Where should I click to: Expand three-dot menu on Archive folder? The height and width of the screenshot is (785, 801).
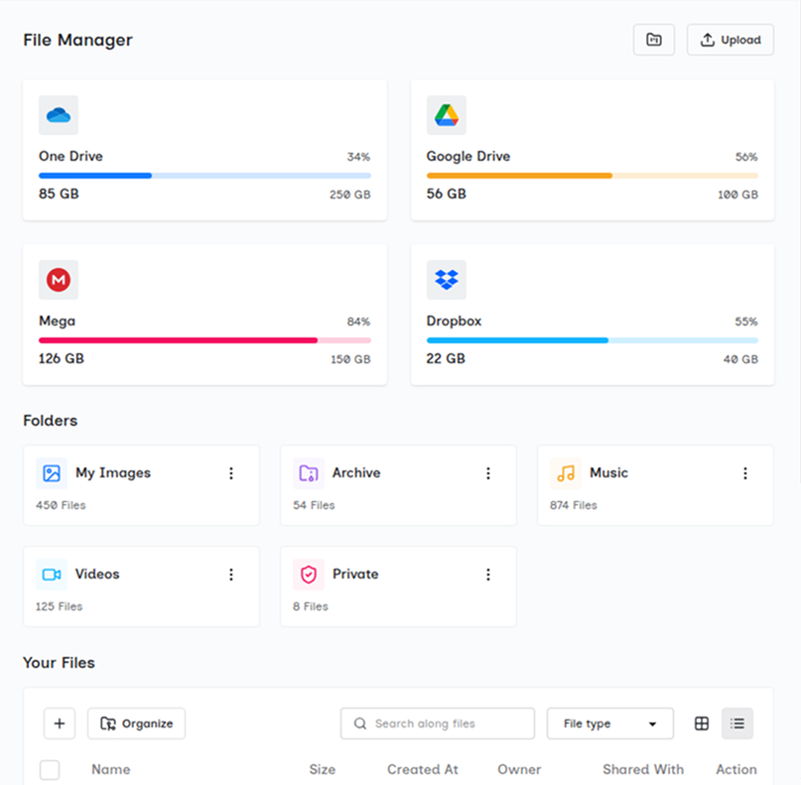point(488,473)
